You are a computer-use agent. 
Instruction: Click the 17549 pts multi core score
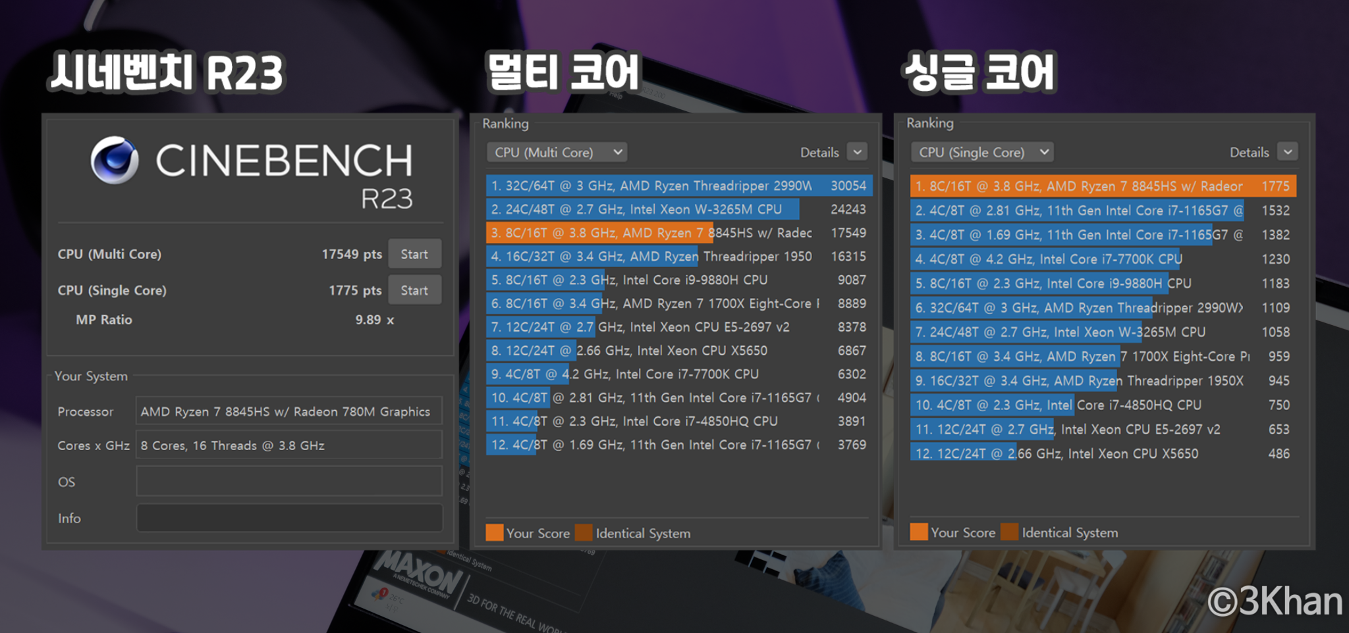pos(352,254)
